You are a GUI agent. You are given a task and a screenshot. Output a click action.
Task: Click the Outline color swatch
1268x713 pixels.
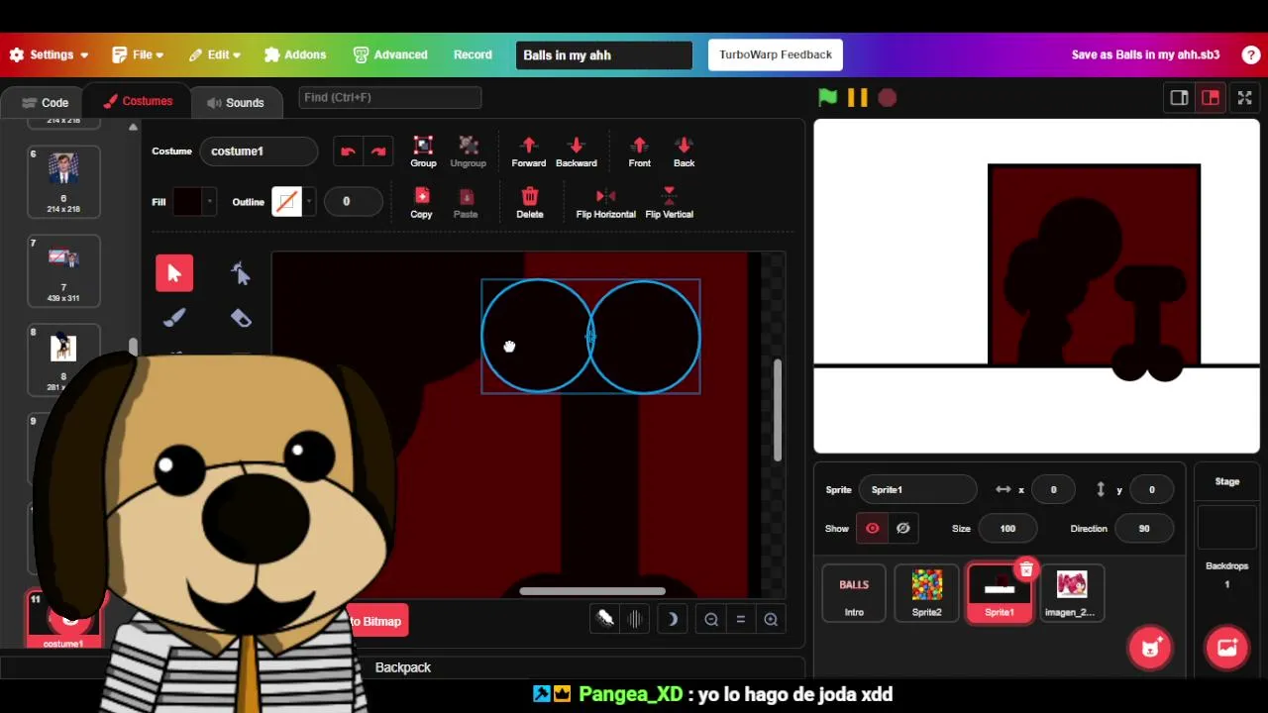(x=286, y=201)
